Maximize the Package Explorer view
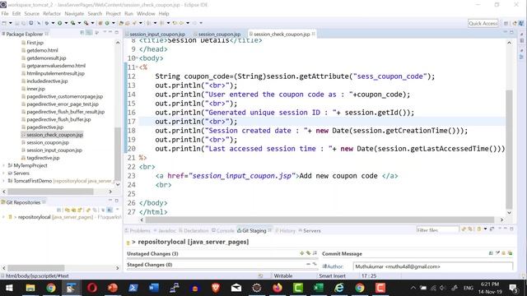This screenshot has width=527, height=296. coord(117,32)
